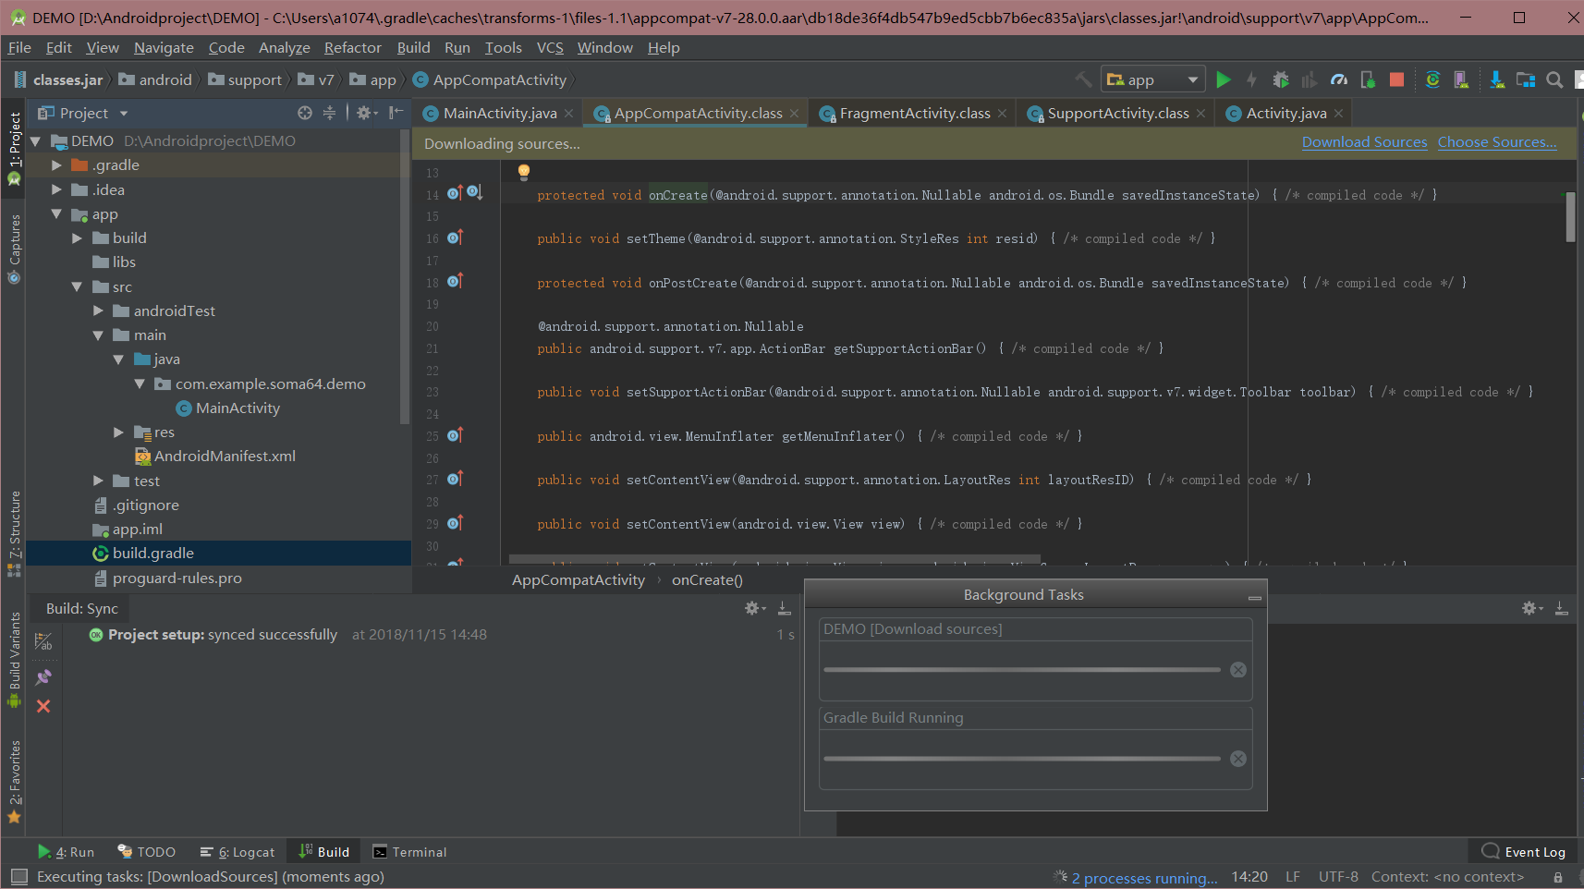Click the collapse-all icon in Project panel
The width and height of the screenshot is (1584, 889).
tap(329, 113)
